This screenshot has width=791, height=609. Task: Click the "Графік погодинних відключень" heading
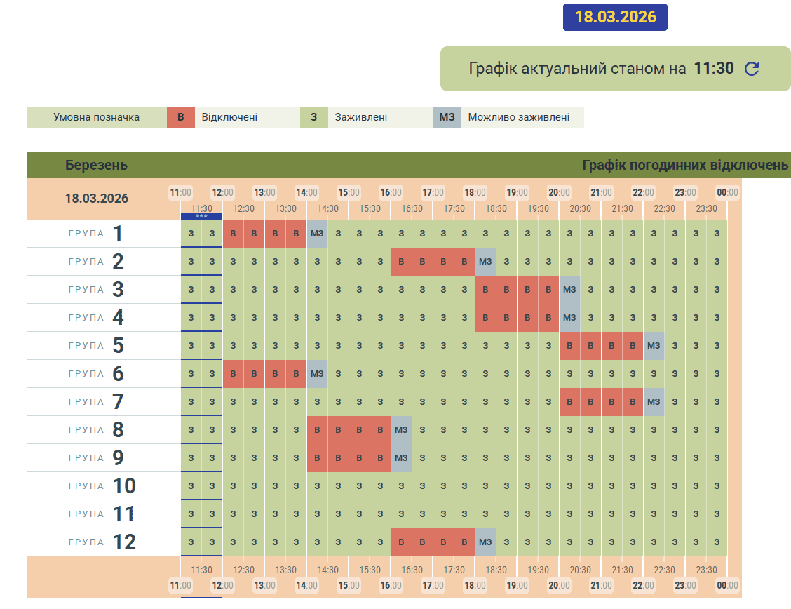pyautogui.click(x=685, y=166)
